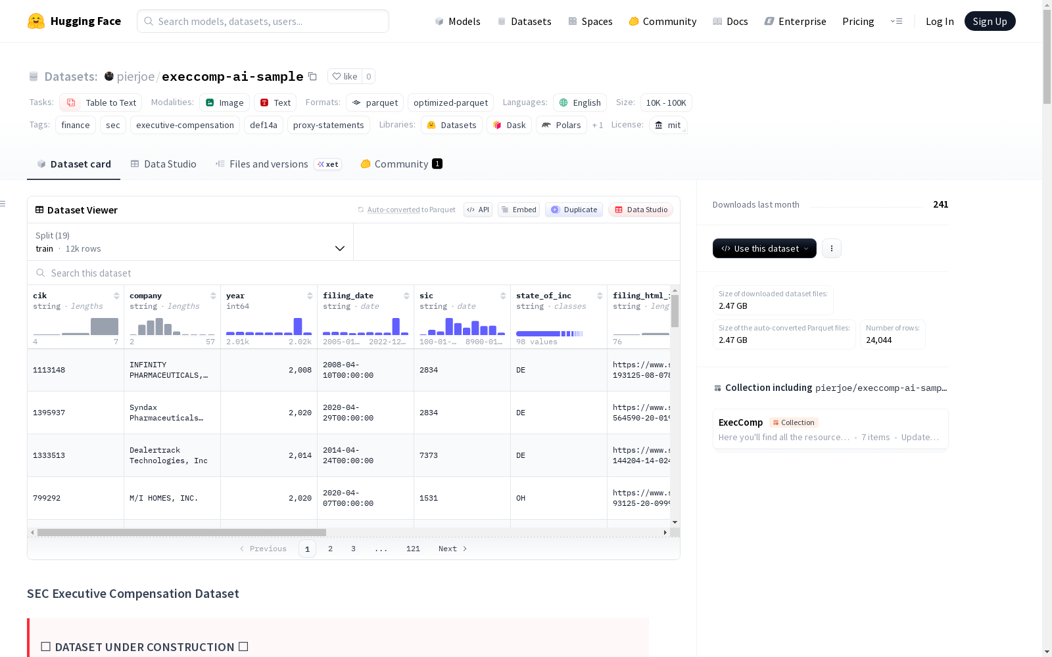
Task: Open Data Studio from viewer header
Action: (x=641, y=210)
